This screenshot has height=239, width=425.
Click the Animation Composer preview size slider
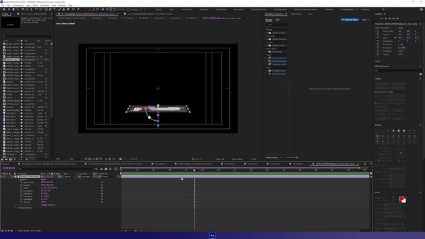[x=292, y=157]
